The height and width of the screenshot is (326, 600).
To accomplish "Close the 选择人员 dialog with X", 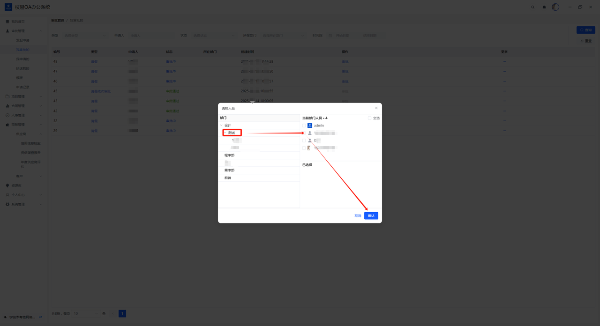I will [x=376, y=108].
